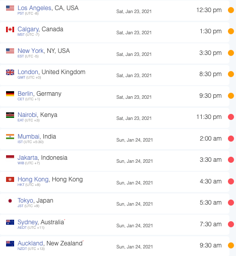Click the Canada flag icon beside Calgary
The height and width of the screenshot is (256, 236).
point(10,29)
